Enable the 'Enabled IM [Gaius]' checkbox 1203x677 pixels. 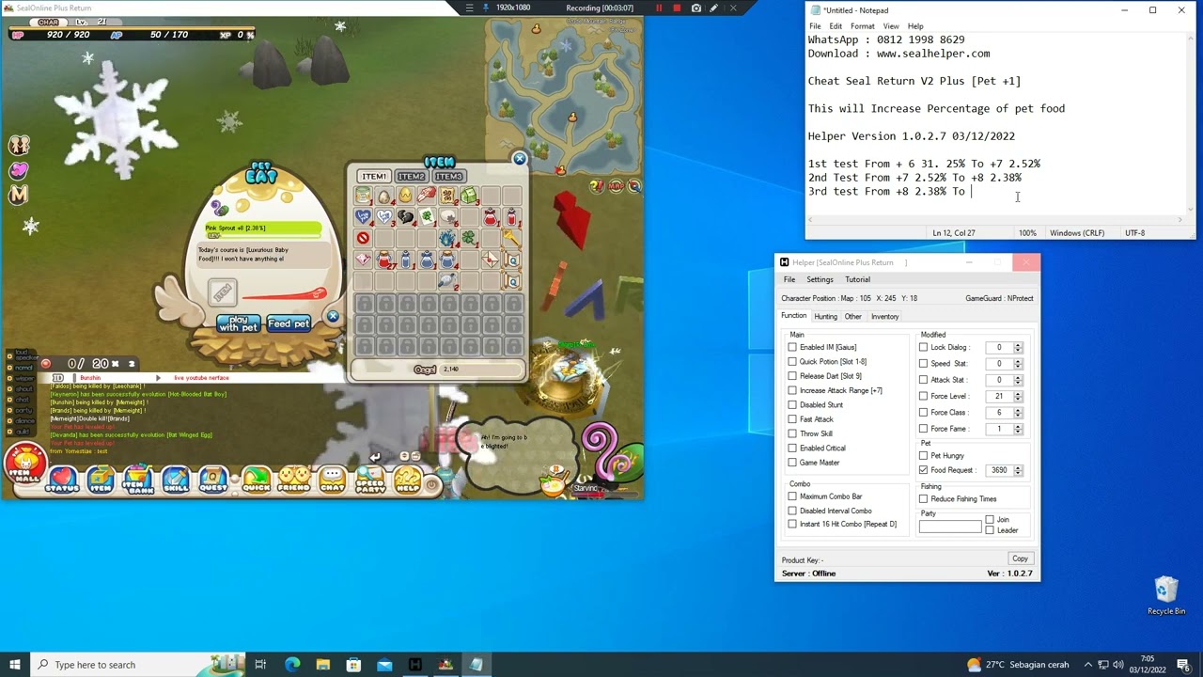792,347
